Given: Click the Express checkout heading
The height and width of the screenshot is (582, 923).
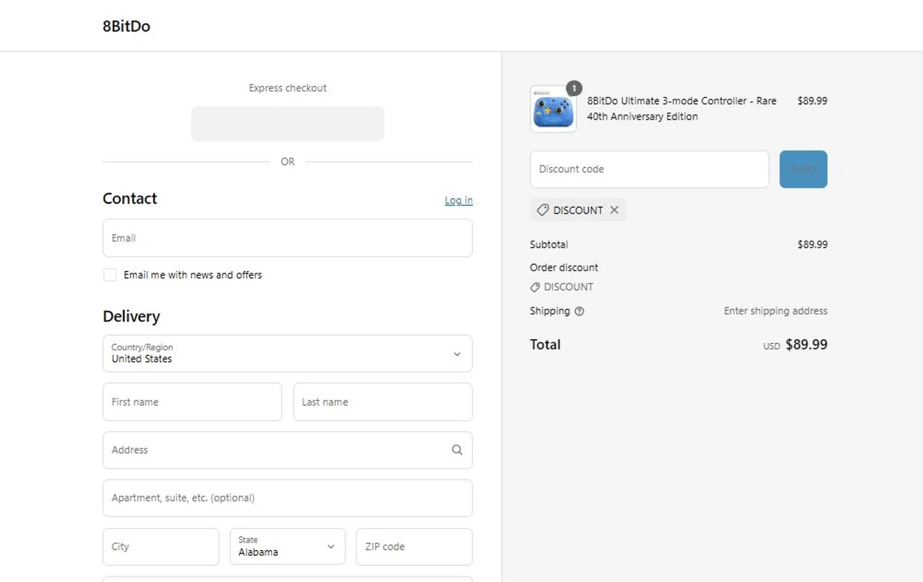Looking at the screenshot, I should pos(287,88).
